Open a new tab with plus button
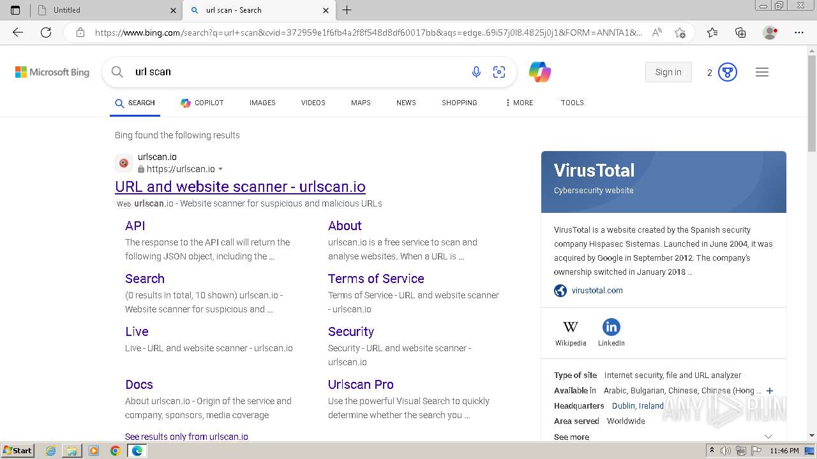 pyautogui.click(x=347, y=10)
